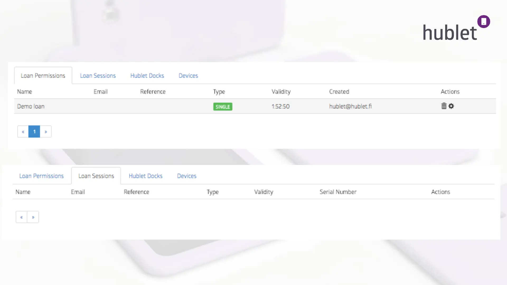
Task: Open Demo loan settings gear icon
Action: 451,106
